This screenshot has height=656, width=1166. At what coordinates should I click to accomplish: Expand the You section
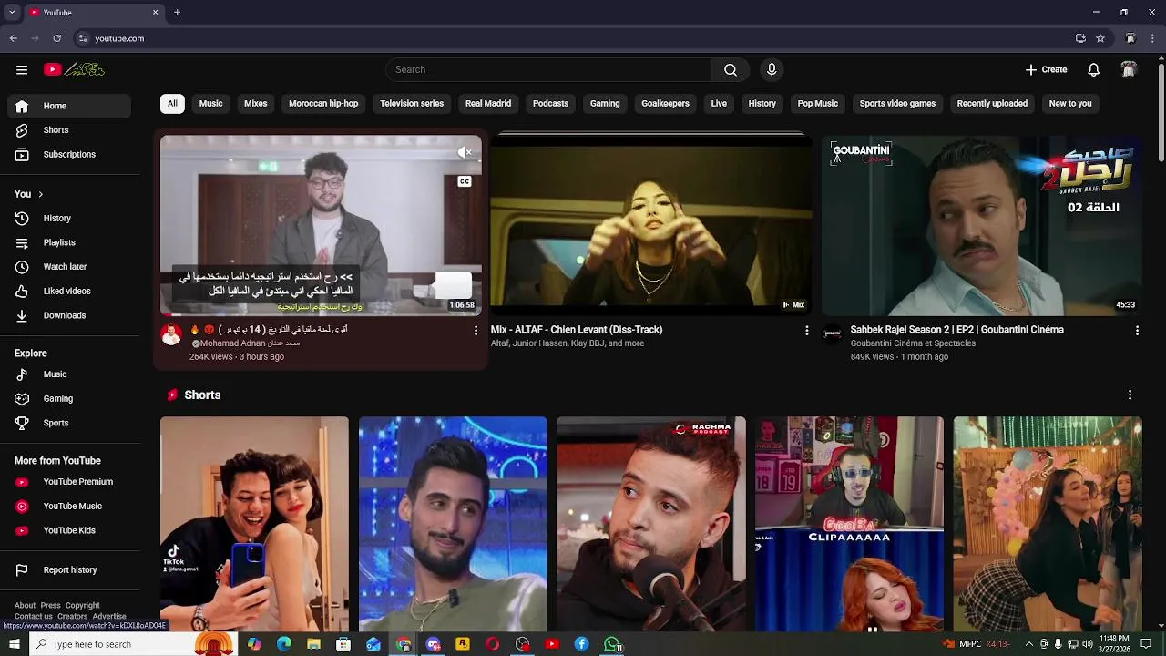coord(29,194)
